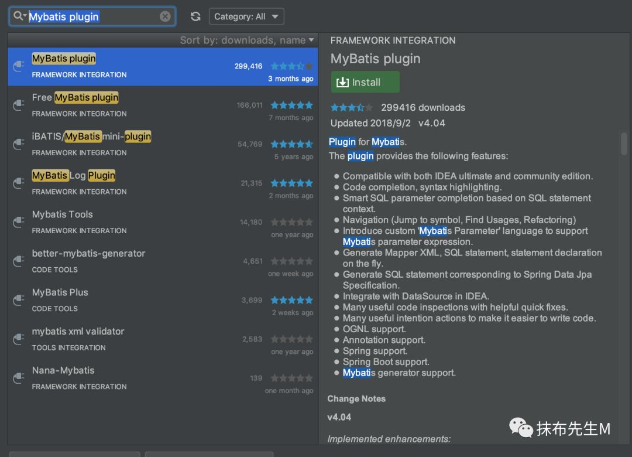
Task: Click the 'Updated 2018/9/2 v4.04' line
Action: 388,123
